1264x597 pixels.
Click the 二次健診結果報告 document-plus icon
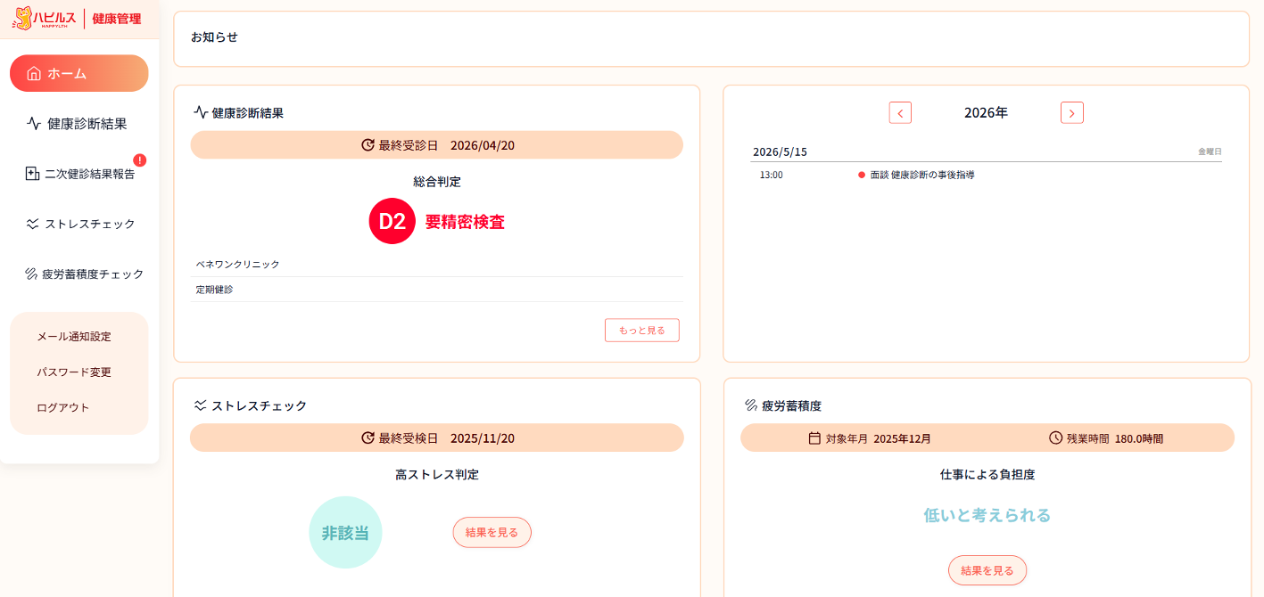pos(32,174)
